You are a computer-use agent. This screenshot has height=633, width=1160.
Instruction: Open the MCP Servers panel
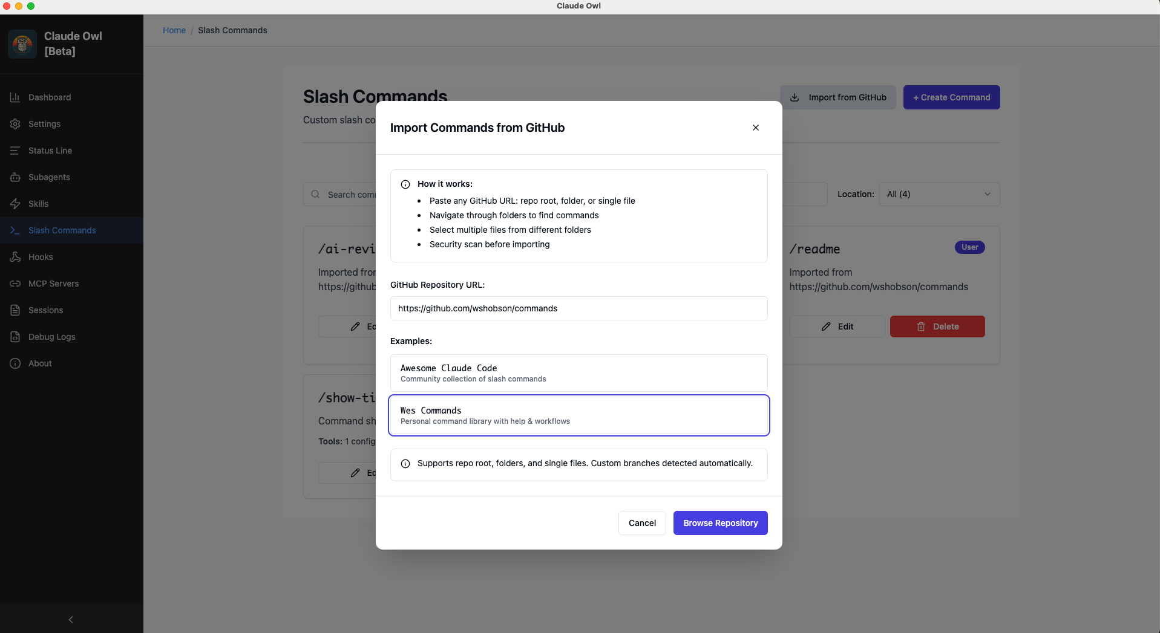pyautogui.click(x=53, y=284)
